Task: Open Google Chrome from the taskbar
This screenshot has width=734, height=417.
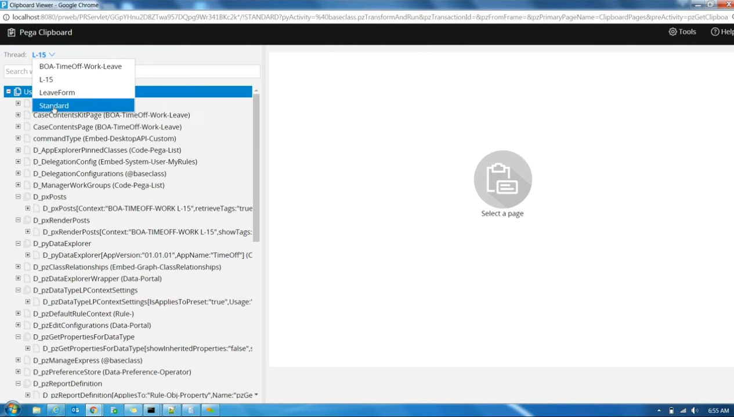Action: 93,410
